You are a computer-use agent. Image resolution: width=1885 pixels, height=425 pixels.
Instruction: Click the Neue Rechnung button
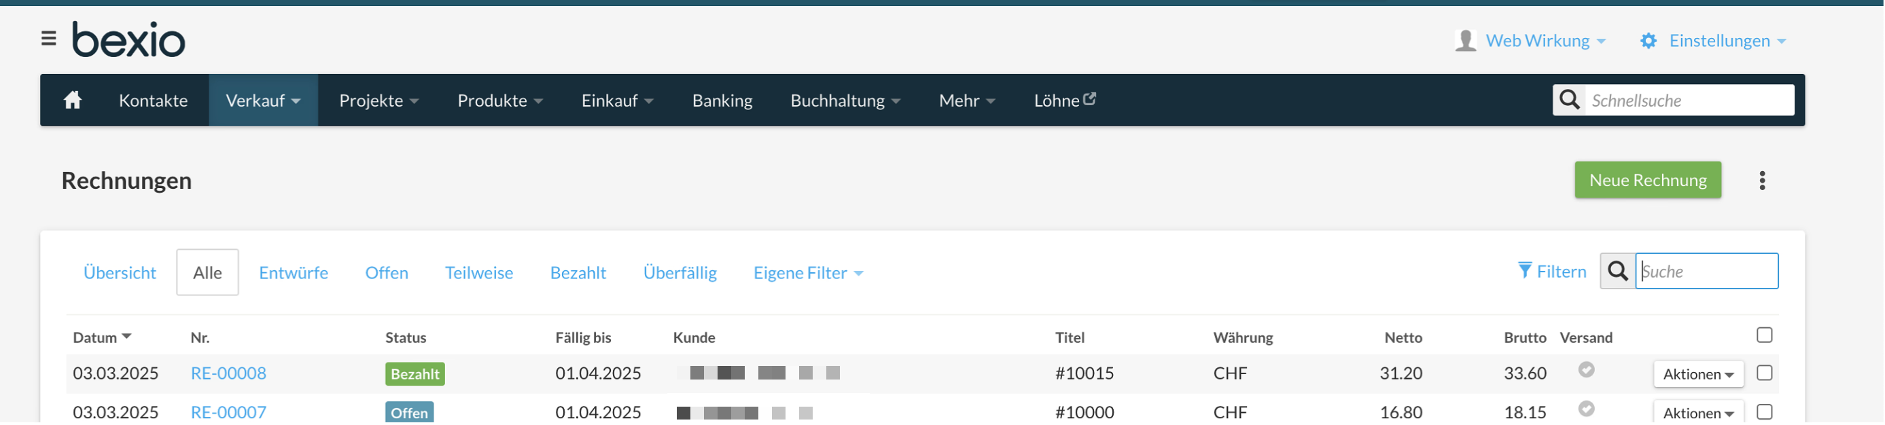point(1647,180)
